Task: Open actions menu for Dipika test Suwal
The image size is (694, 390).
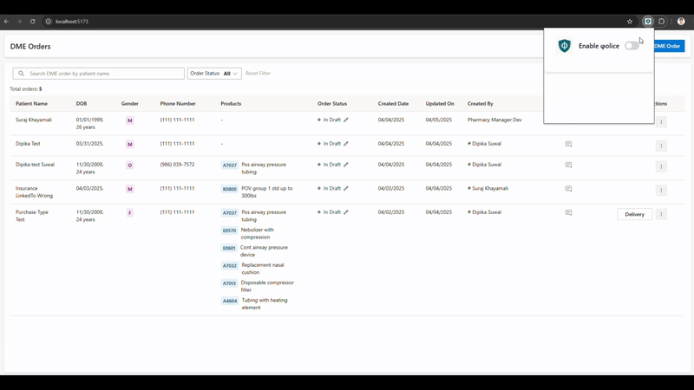Action: (661, 166)
